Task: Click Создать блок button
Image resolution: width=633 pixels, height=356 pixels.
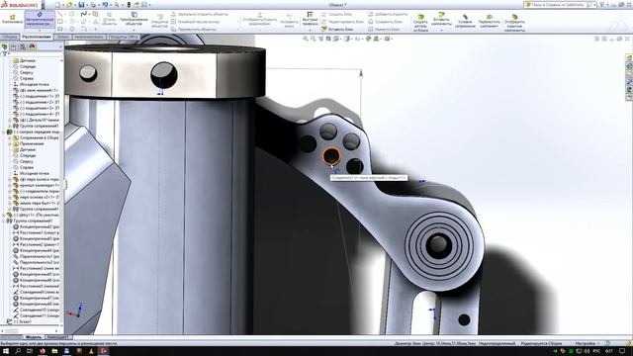Action: 337,14
